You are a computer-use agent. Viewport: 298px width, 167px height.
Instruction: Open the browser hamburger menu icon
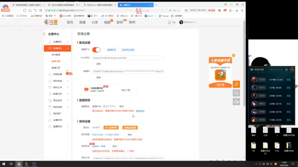click(x=242, y=10)
